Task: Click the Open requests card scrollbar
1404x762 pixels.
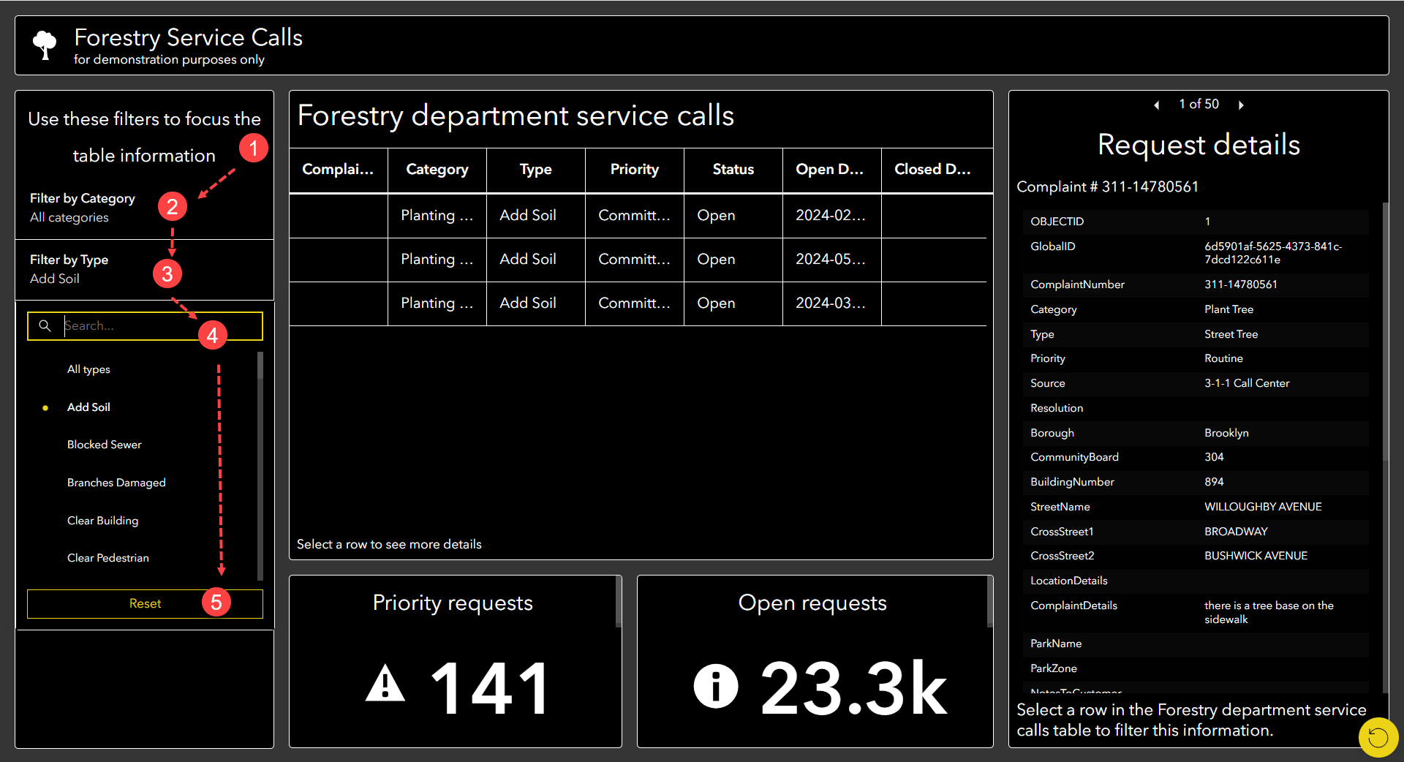Action: click(990, 602)
